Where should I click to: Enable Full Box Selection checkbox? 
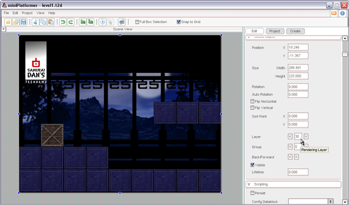click(x=137, y=22)
